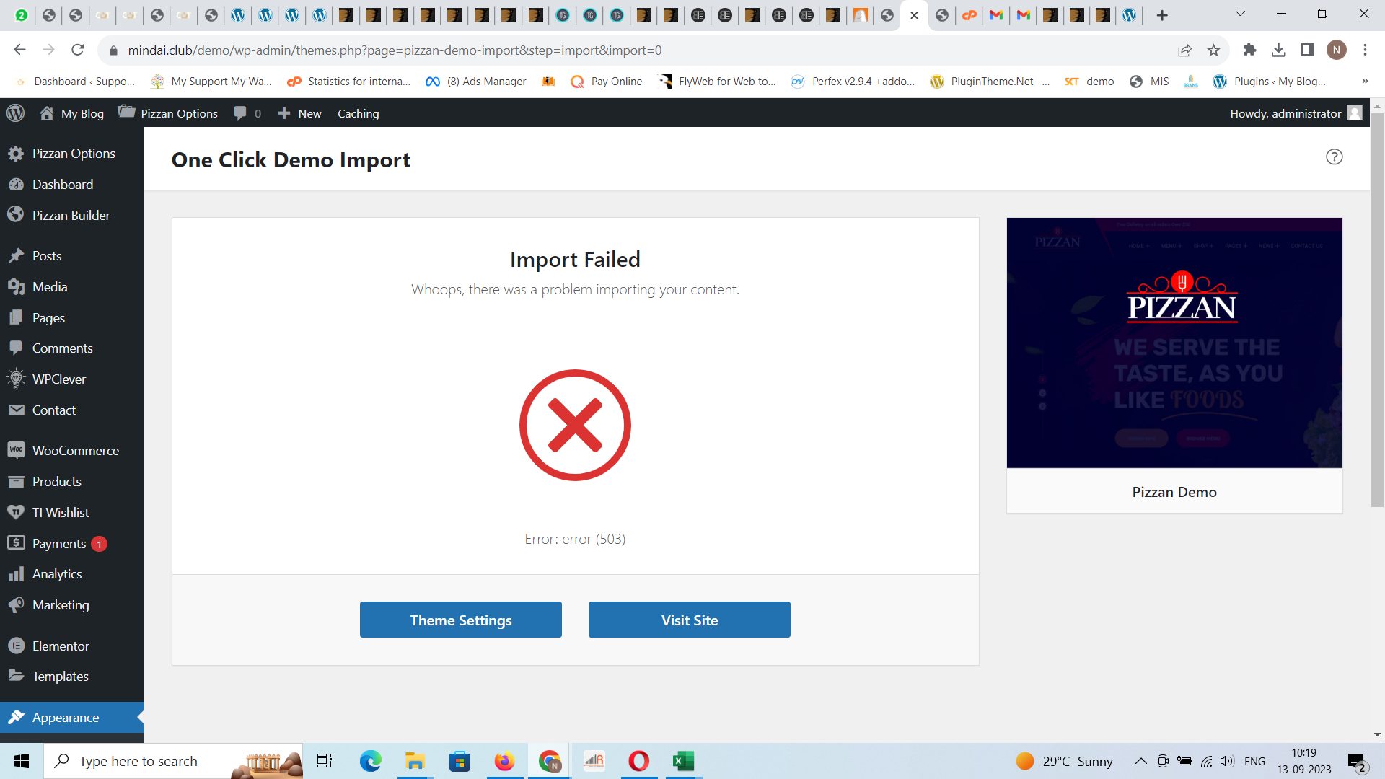This screenshot has height=779, width=1385.
Task: Open Posts in sidebar
Action: coord(72,256)
